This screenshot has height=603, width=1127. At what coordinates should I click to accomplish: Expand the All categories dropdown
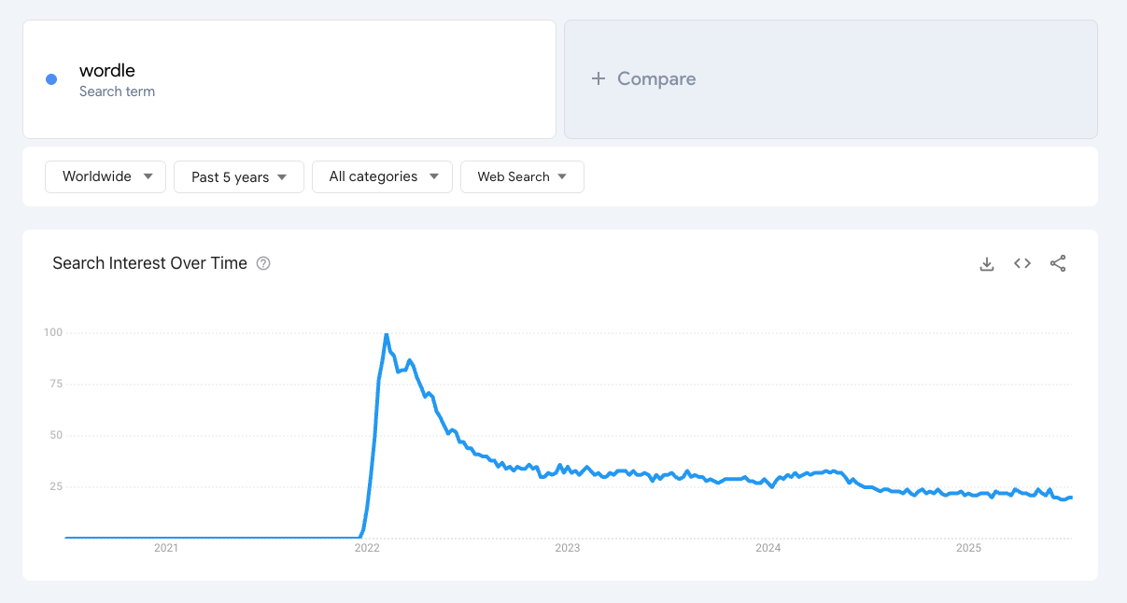coord(382,176)
